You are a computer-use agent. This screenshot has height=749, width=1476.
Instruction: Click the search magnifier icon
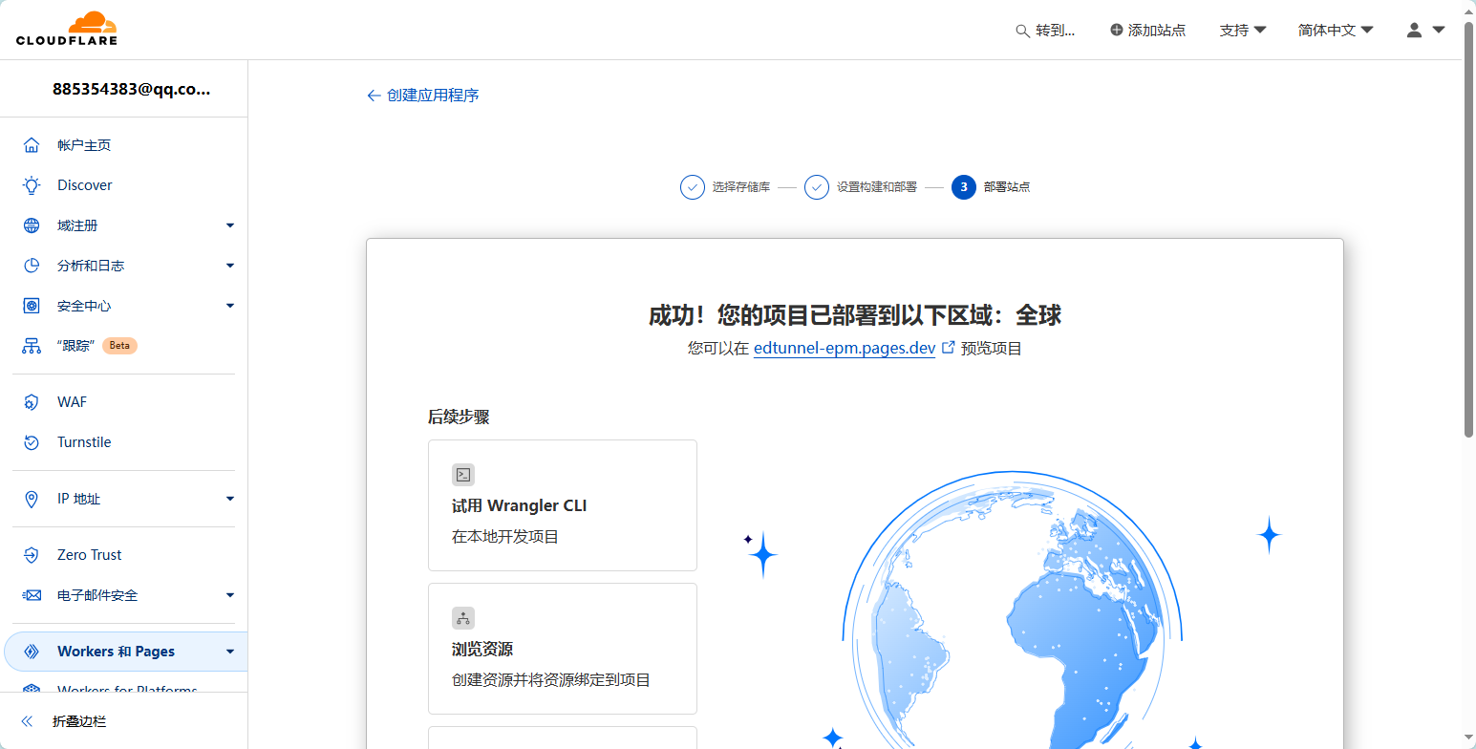tap(1022, 31)
